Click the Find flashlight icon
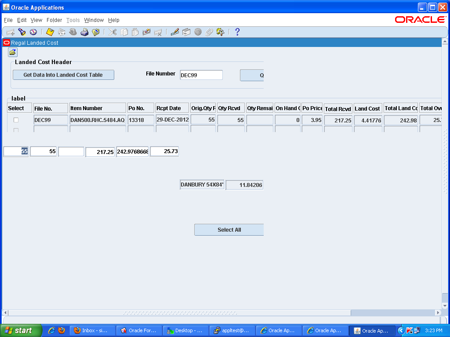 tap(22, 32)
